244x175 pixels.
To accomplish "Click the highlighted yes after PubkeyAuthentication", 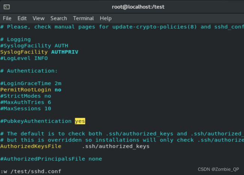I will (x=80, y=121).
